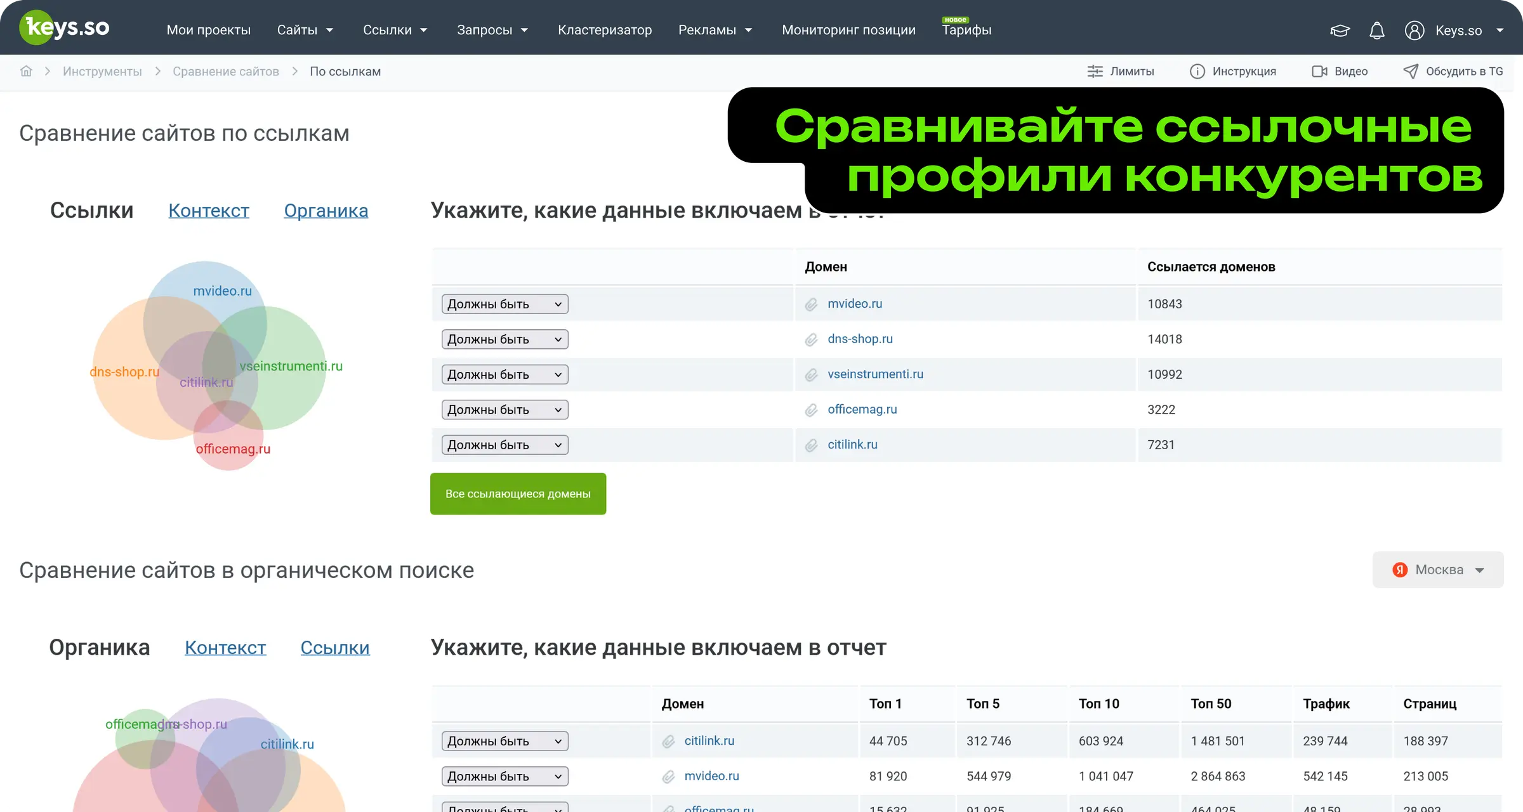This screenshot has height=812, width=1523.
Task: Open Должны быть dropdown for dns-shop.ru row
Action: 505,339
